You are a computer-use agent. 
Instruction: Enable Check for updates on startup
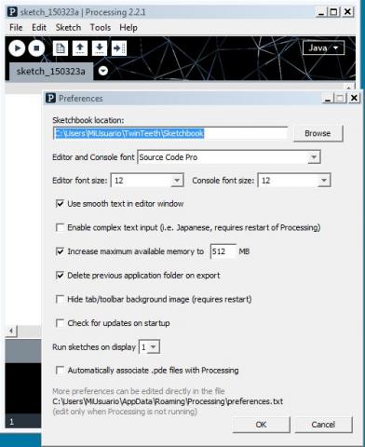point(60,323)
